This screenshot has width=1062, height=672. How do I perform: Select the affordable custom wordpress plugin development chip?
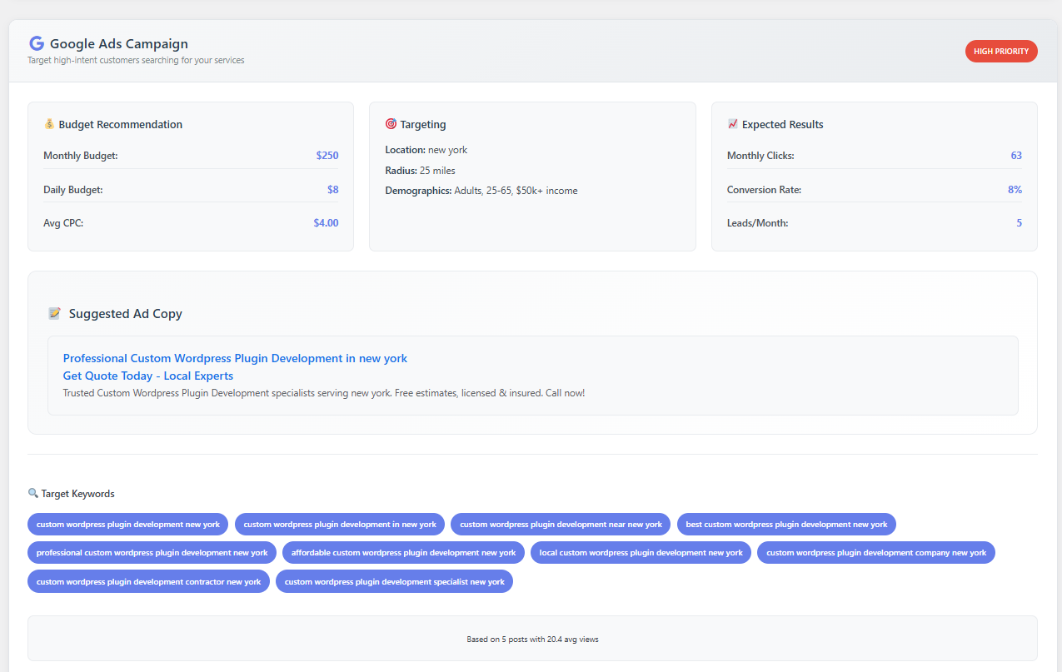pos(403,553)
